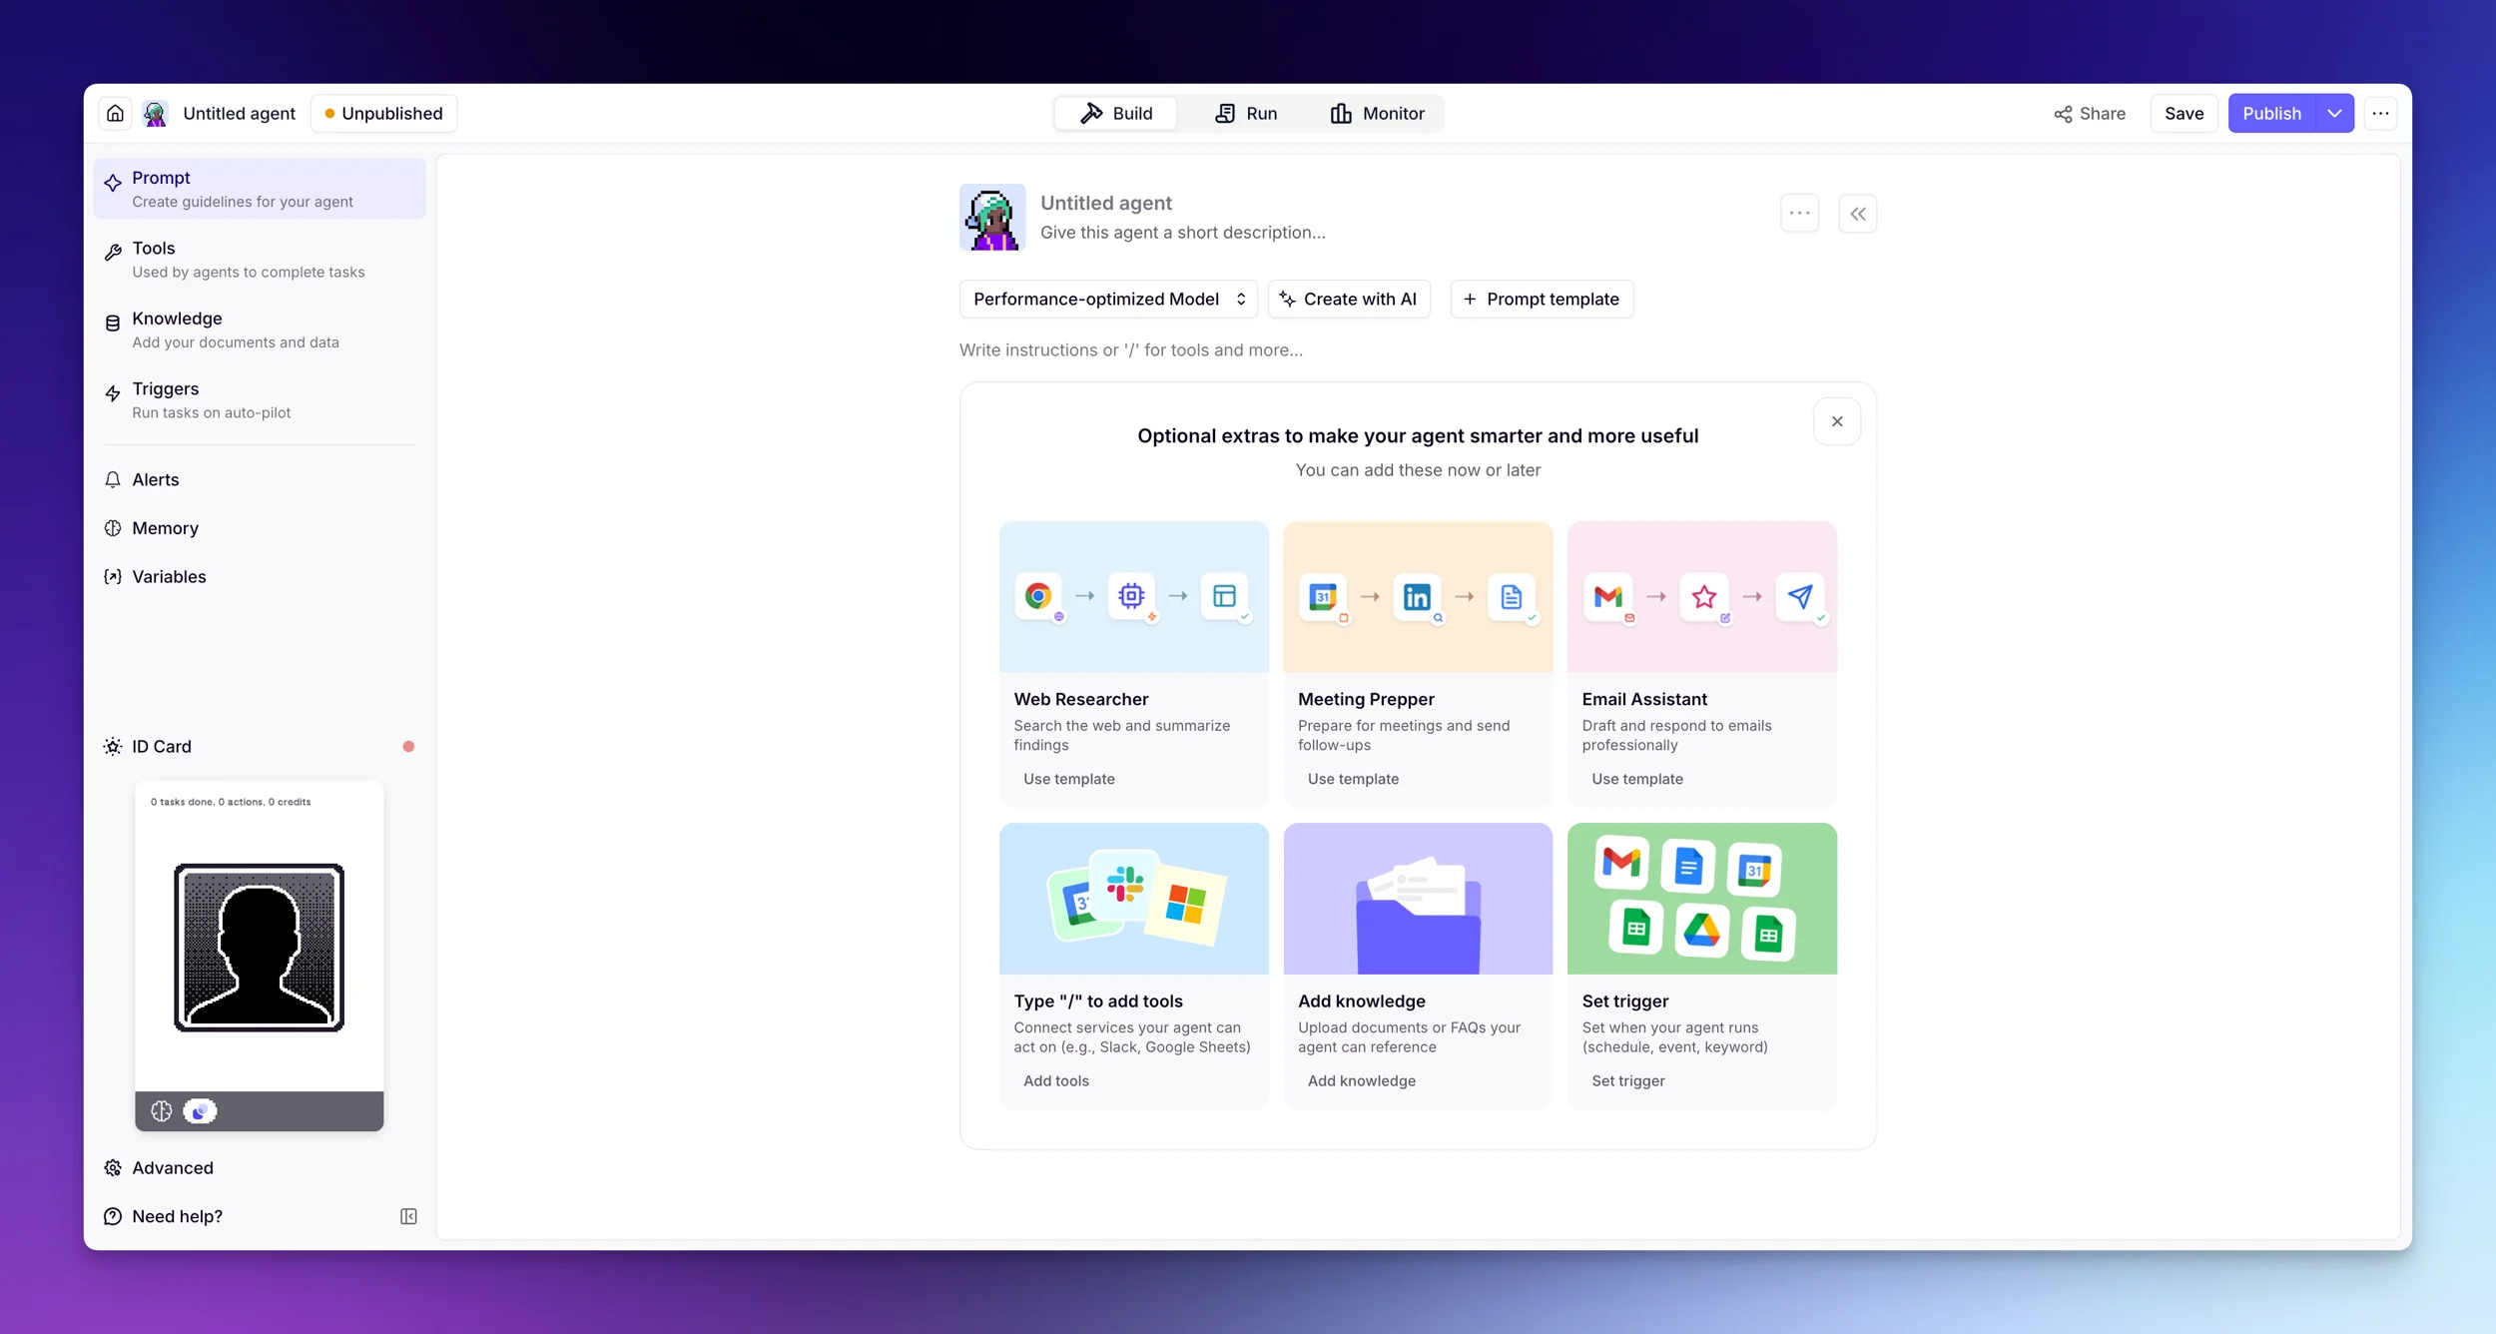This screenshot has height=1334, width=2496.
Task: Click the Unpublished status badge
Action: pos(383,114)
